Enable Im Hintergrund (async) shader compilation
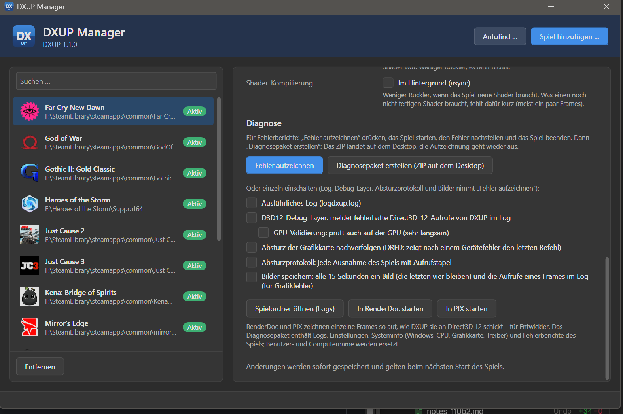623x414 pixels. [x=388, y=83]
